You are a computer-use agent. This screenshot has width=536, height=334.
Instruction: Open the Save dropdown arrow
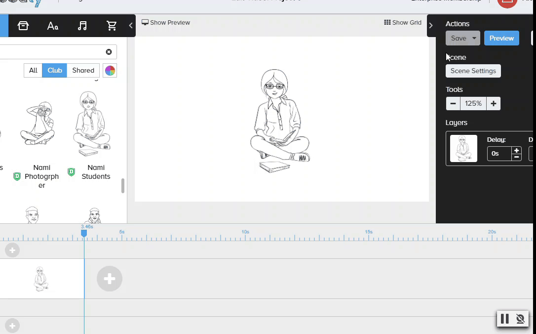coord(474,39)
